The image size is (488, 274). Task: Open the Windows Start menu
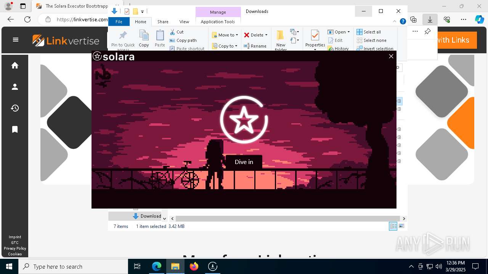(9, 266)
